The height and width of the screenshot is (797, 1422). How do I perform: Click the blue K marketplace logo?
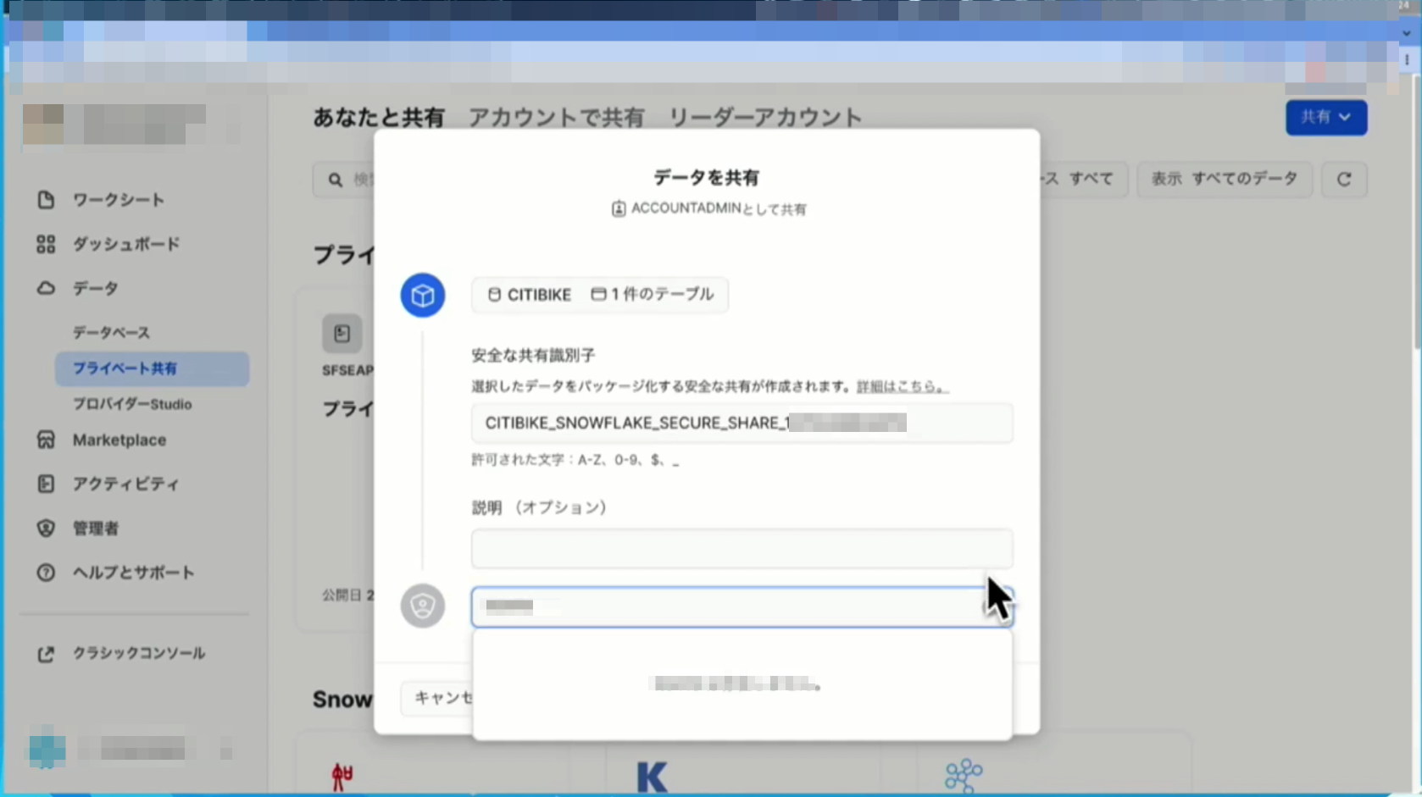[652, 777]
